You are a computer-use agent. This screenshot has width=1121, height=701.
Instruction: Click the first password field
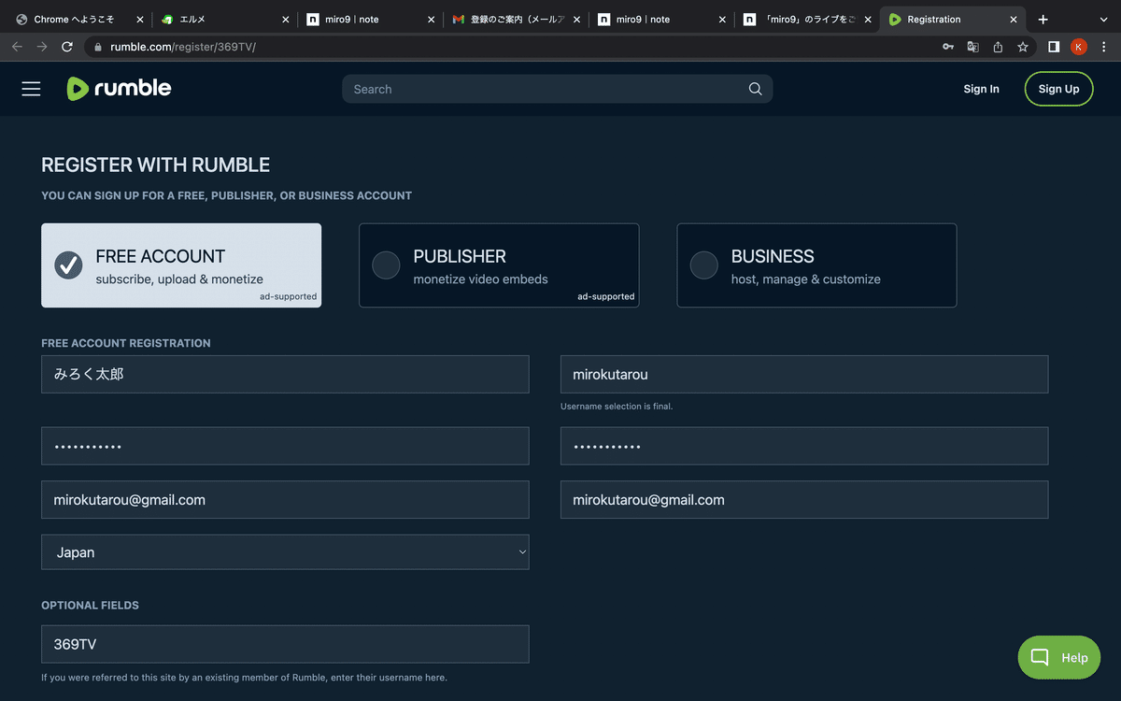tap(285, 446)
